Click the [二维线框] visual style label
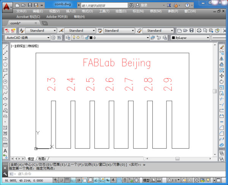The height and width of the screenshot is (185, 228). (x=31, y=46)
